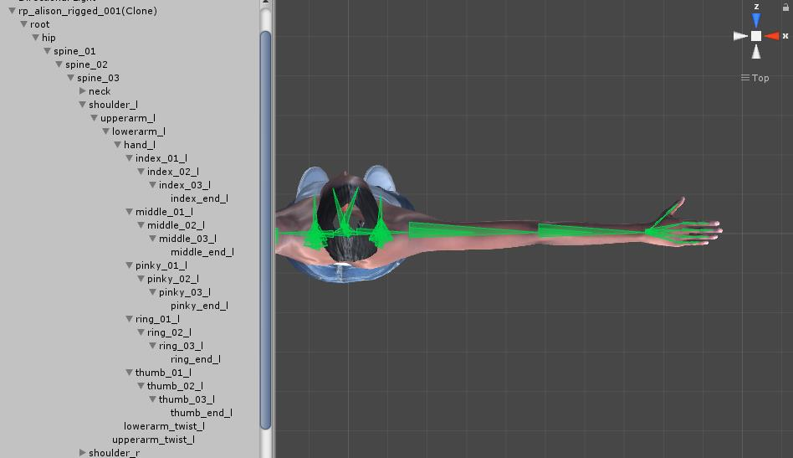The width and height of the screenshot is (793, 458).
Task: Collapse the spine_03 tree arrow
Action: click(70, 77)
